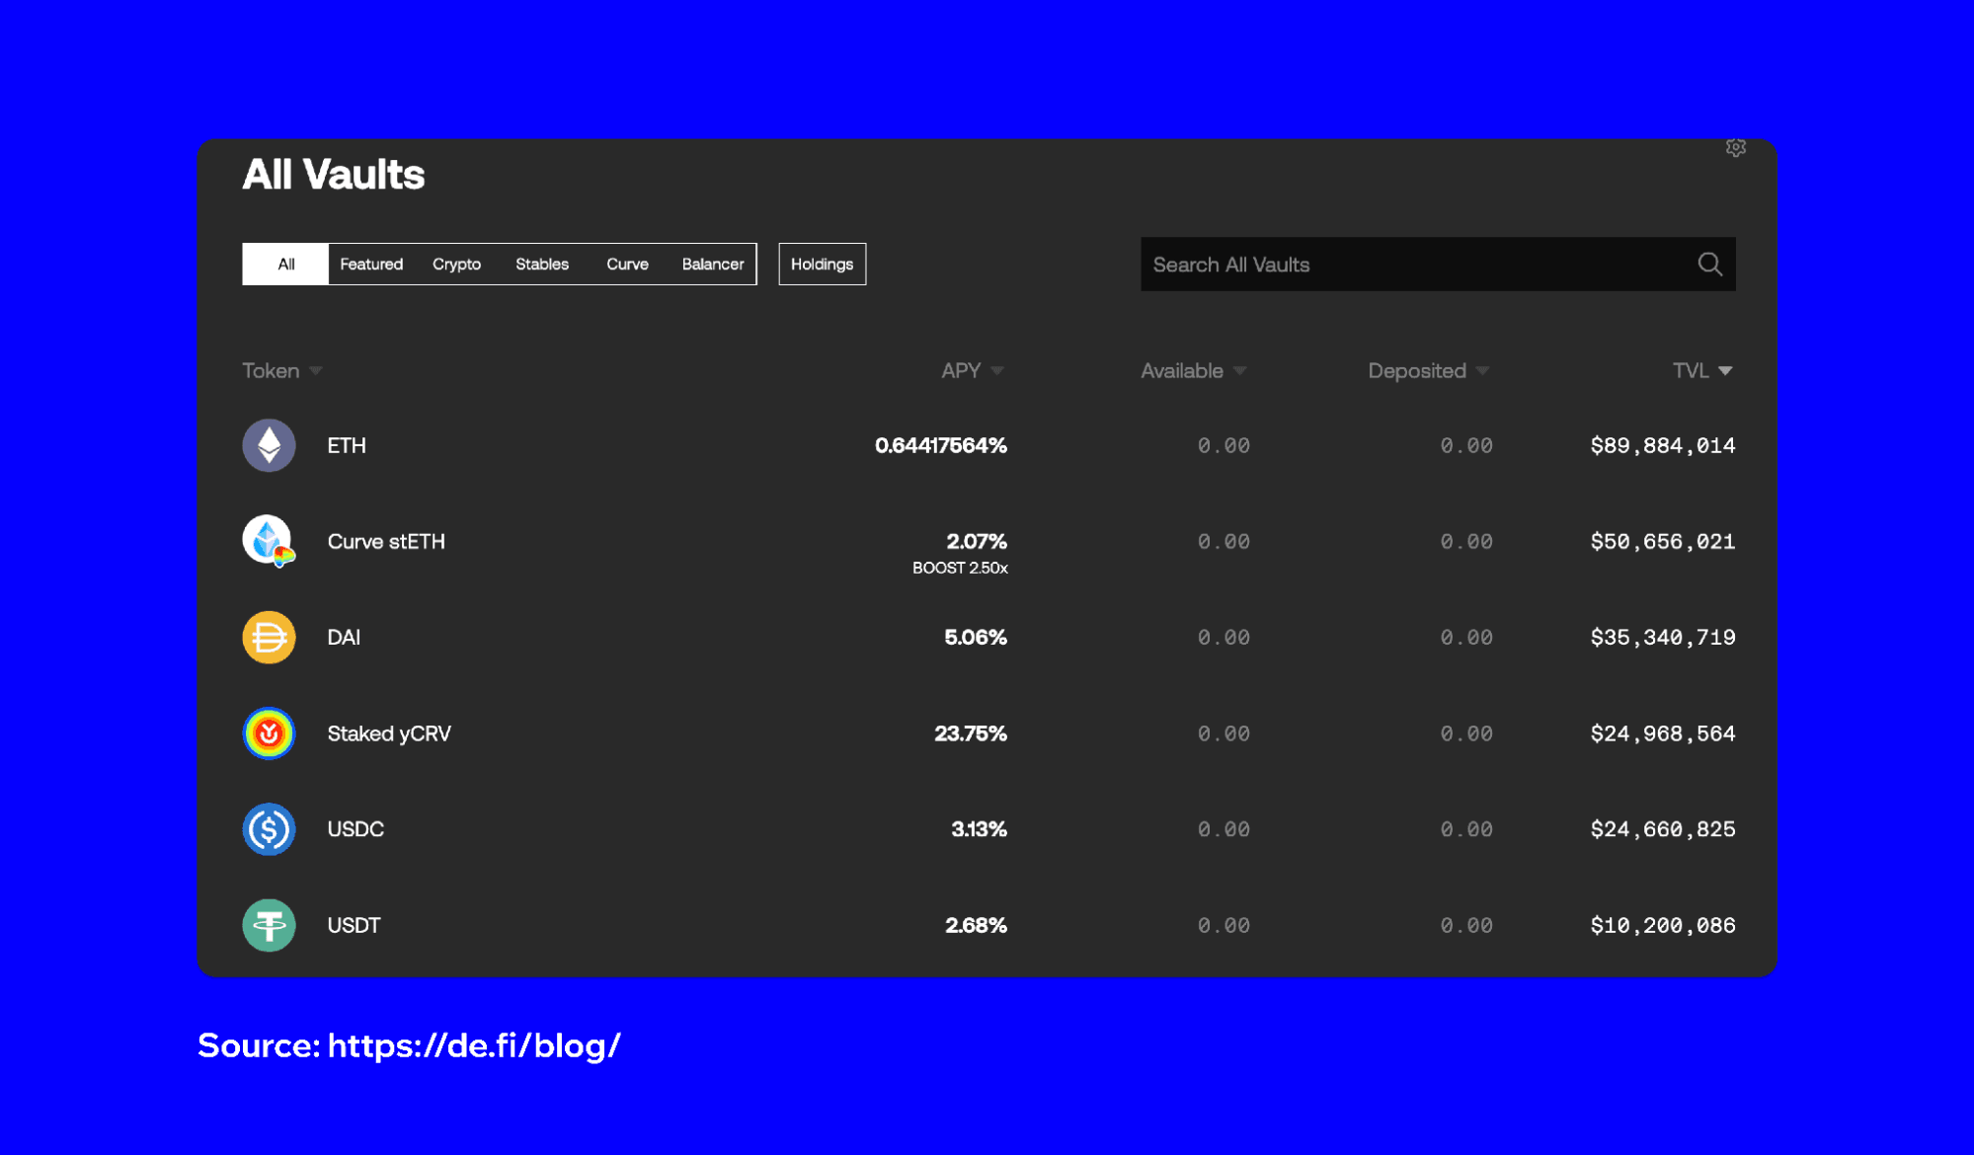Click the search magnifier icon
This screenshot has width=1974, height=1156.
coord(1709,264)
